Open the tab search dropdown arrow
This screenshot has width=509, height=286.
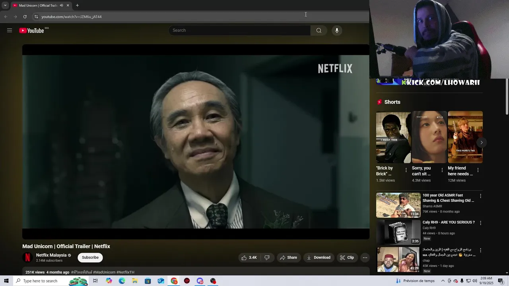click(5, 6)
